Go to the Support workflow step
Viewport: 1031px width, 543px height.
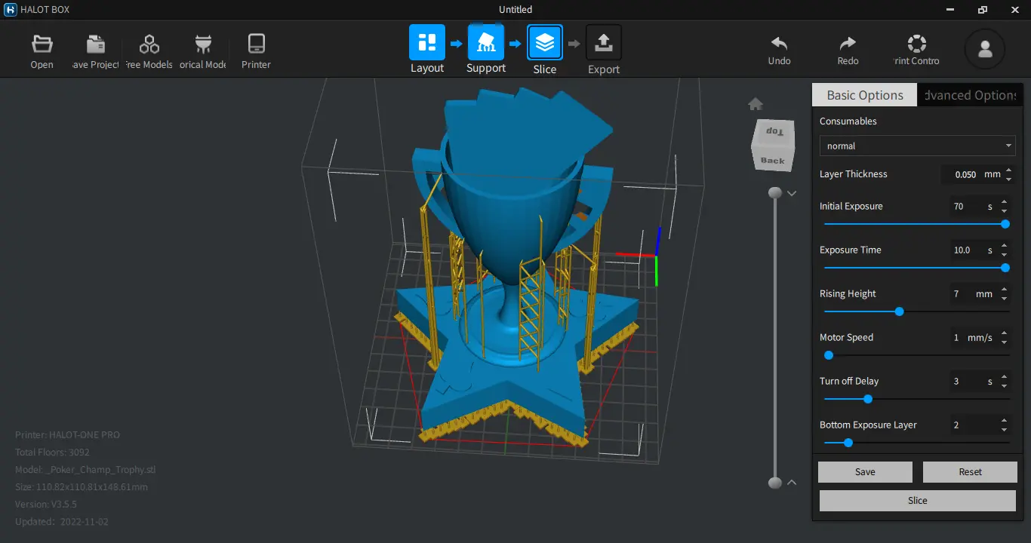[x=486, y=42]
